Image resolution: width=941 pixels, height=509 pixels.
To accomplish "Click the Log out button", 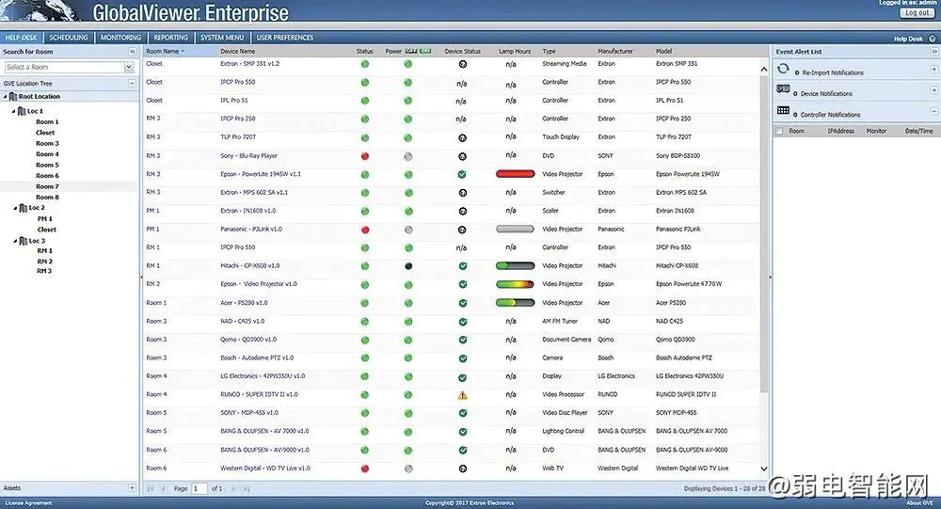I will coord(917,12).
